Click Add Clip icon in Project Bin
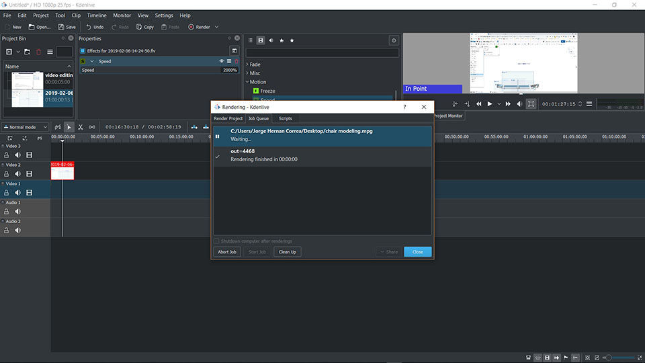Image resolution: width=645 pixels, height=363 pixels. (9, 52)
